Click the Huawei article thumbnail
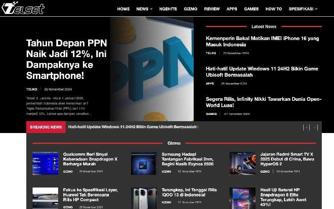The image size is (334, 209). coord(46,198)
